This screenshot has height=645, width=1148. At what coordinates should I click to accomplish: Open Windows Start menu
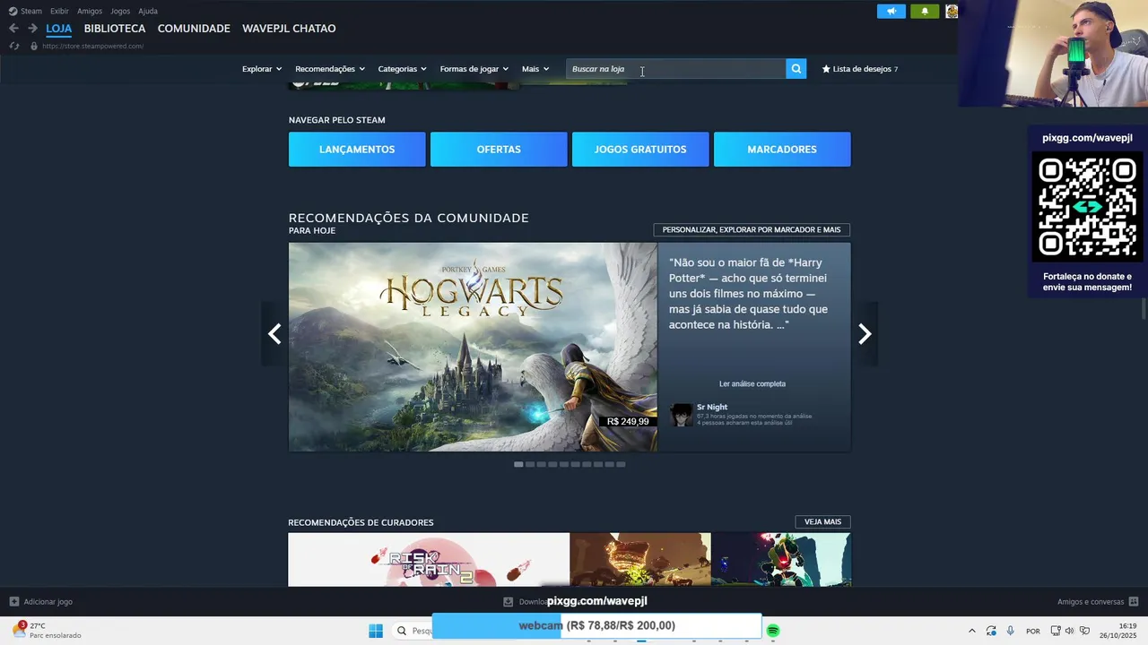(376, 631)
